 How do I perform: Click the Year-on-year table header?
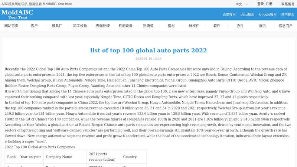tap(31, 157)
